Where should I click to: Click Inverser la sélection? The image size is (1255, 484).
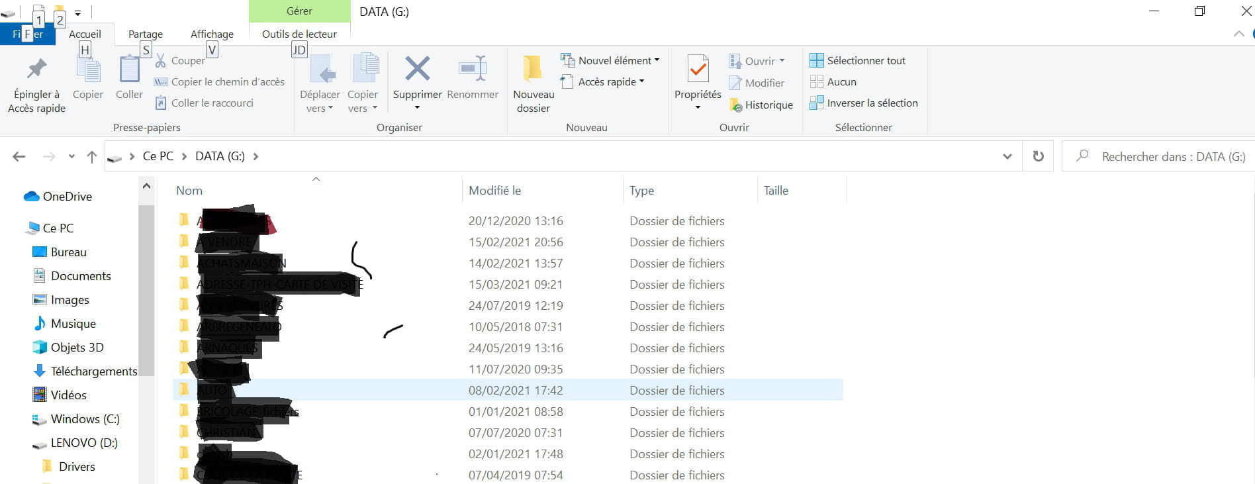coord(864,103)
